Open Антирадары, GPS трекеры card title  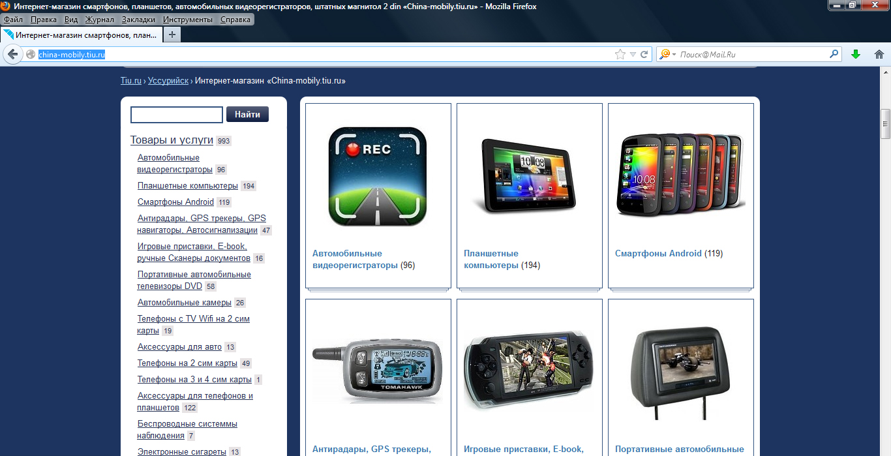coord(372,449)
